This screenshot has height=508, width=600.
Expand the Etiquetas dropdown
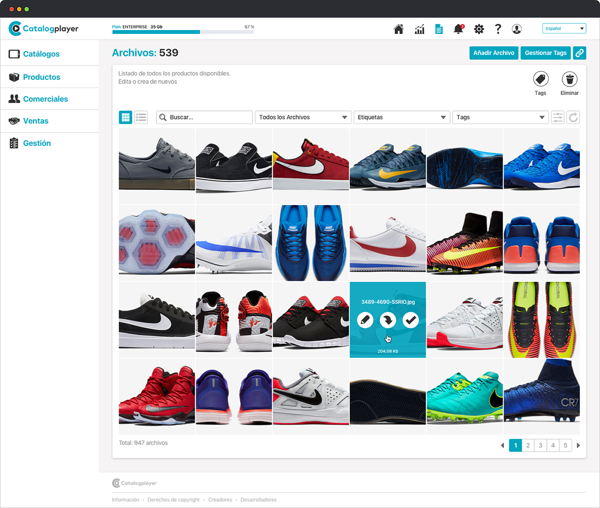coord(401,117)
